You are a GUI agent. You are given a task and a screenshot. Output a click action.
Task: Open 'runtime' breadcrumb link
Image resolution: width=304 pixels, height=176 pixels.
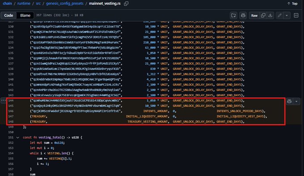(24, 4)
